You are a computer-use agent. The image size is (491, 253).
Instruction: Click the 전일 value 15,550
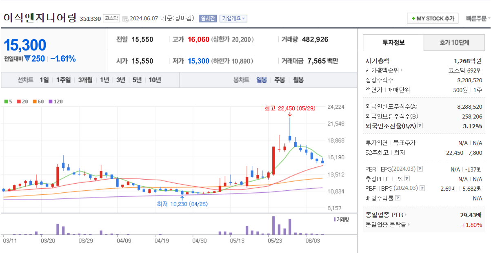pos(142,40)
